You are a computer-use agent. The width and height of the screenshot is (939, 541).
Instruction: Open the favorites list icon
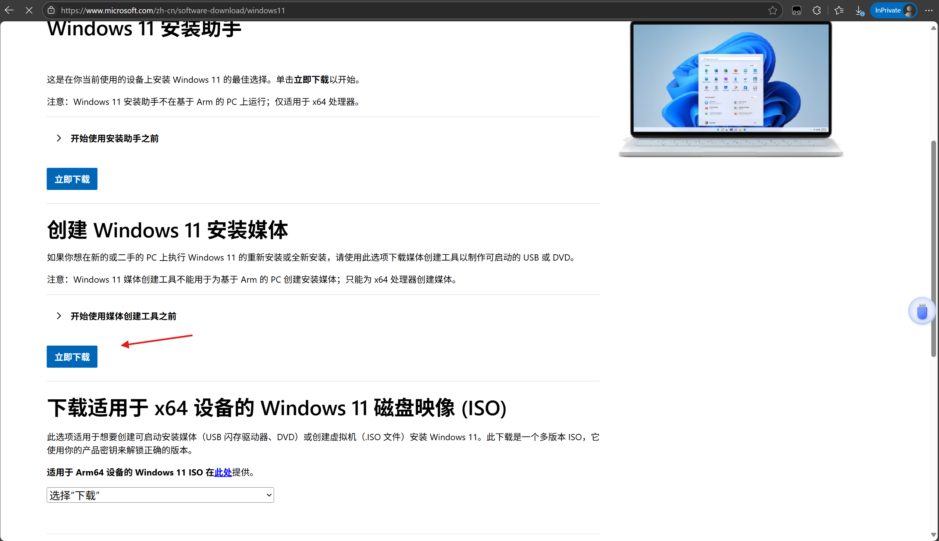(x=839, y=10)
